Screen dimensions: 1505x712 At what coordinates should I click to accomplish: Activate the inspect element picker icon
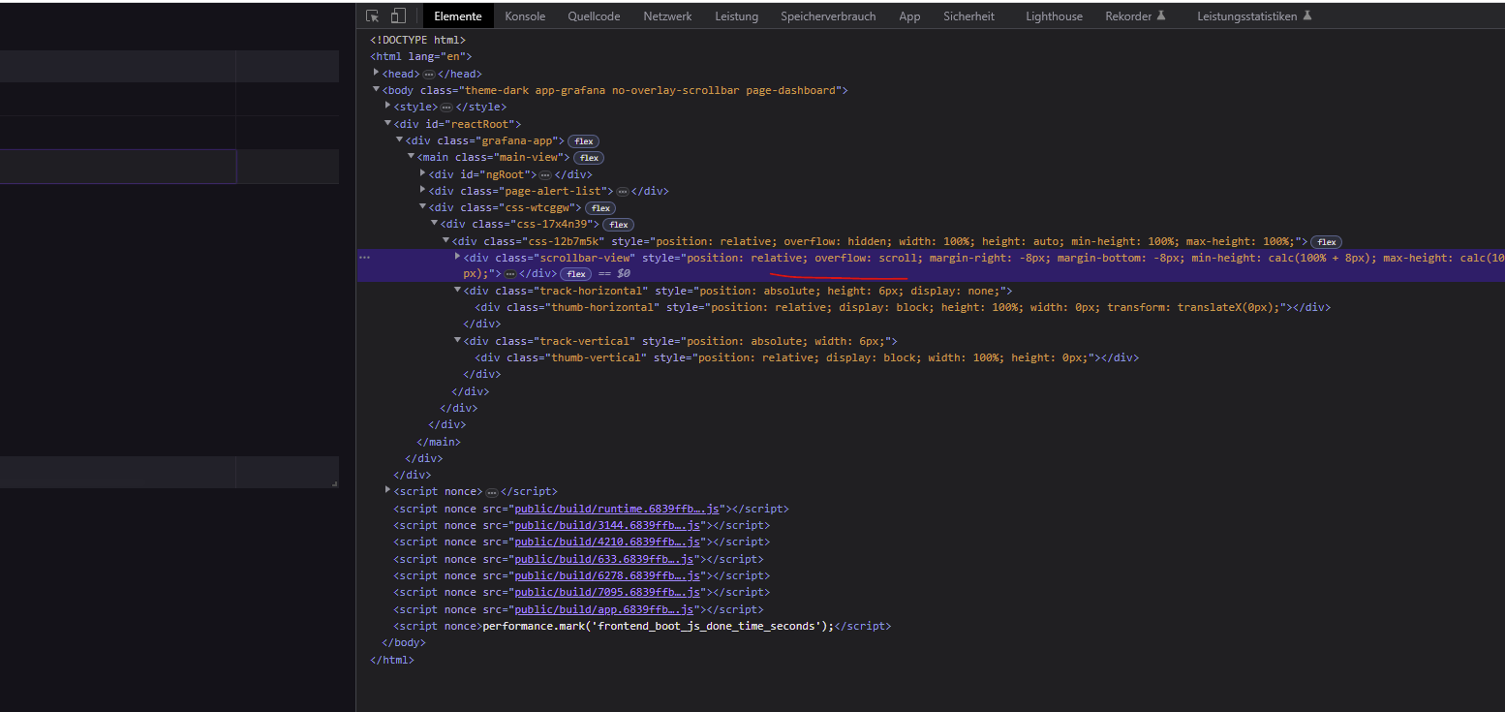pos(372,16)
